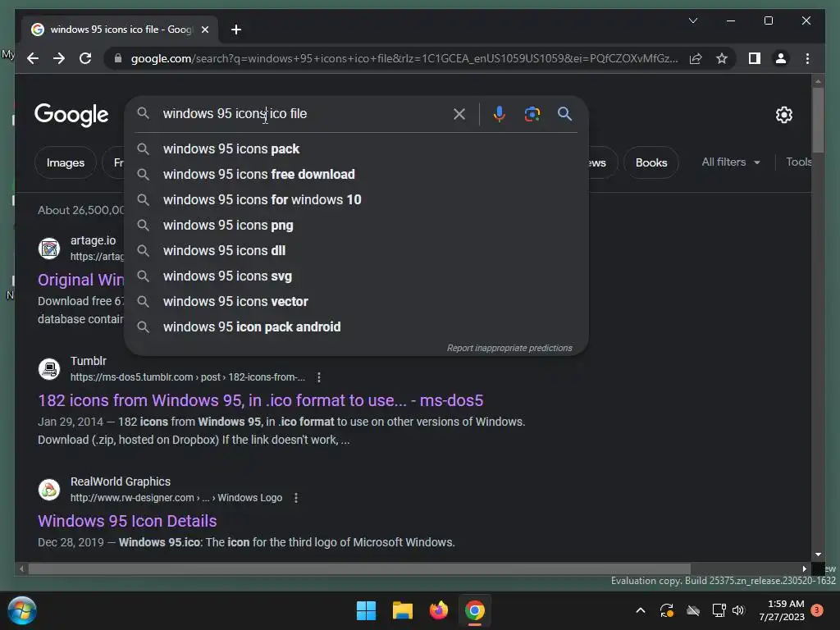840x630 pixels.
Task: Open 182 icons from Windows 95 result
Action: [260, 400]
